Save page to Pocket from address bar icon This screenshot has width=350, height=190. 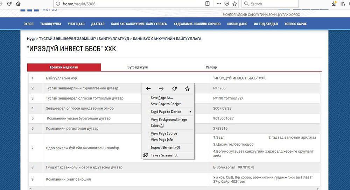click(227, 4)
